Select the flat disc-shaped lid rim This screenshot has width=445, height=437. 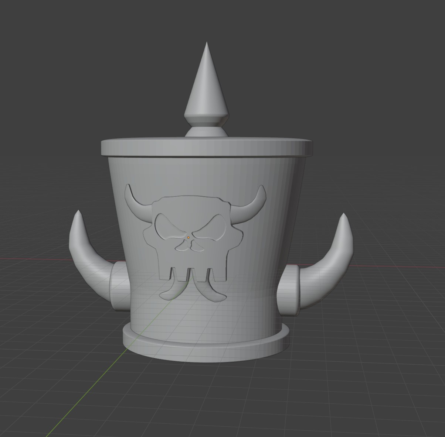pos(207,147)
